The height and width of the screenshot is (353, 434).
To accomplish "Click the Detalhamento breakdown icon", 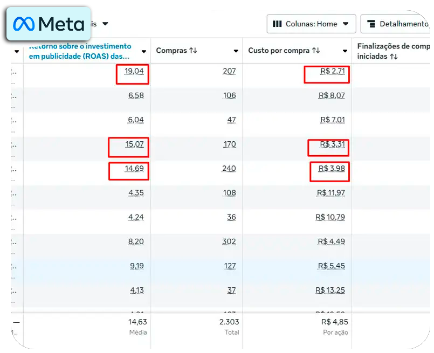I will pyautogui.click(x=371, y=24).
